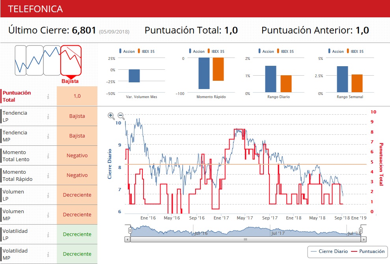
Task: Click the Rango Diario chart label
Action: (278, 97)
